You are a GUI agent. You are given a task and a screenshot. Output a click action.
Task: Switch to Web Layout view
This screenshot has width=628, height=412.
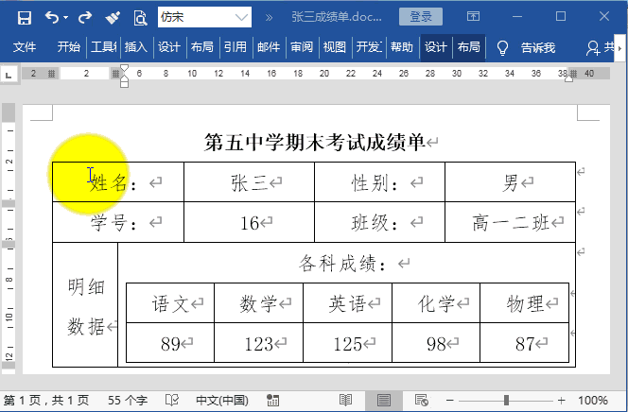tap(419, 401)
